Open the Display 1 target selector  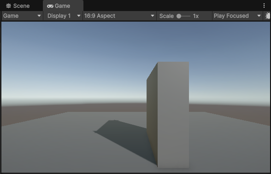click(63, 16)
